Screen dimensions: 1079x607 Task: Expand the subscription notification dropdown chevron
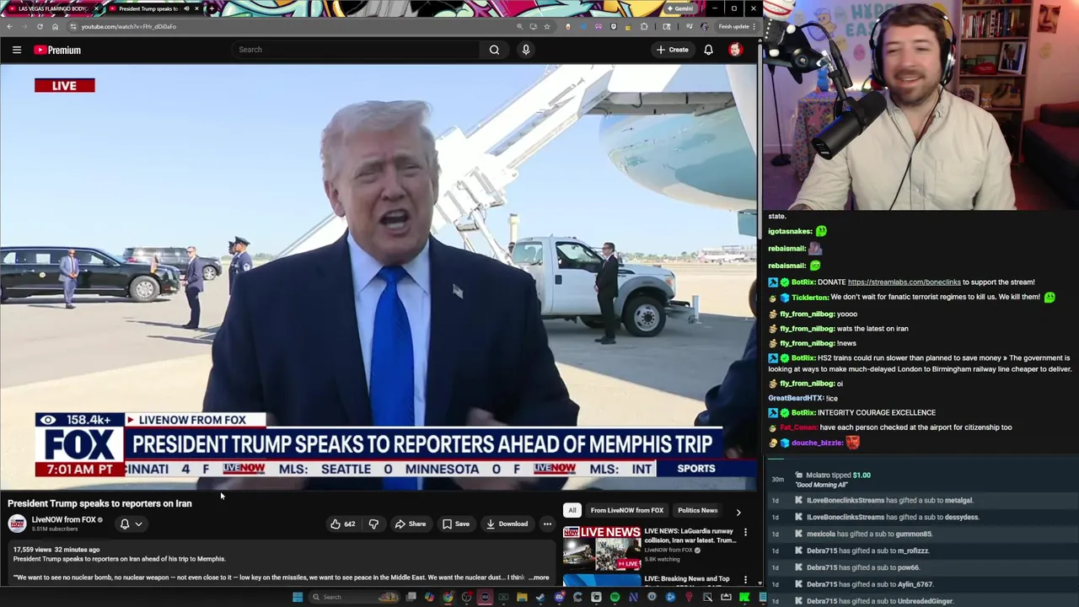pos(139,524)
